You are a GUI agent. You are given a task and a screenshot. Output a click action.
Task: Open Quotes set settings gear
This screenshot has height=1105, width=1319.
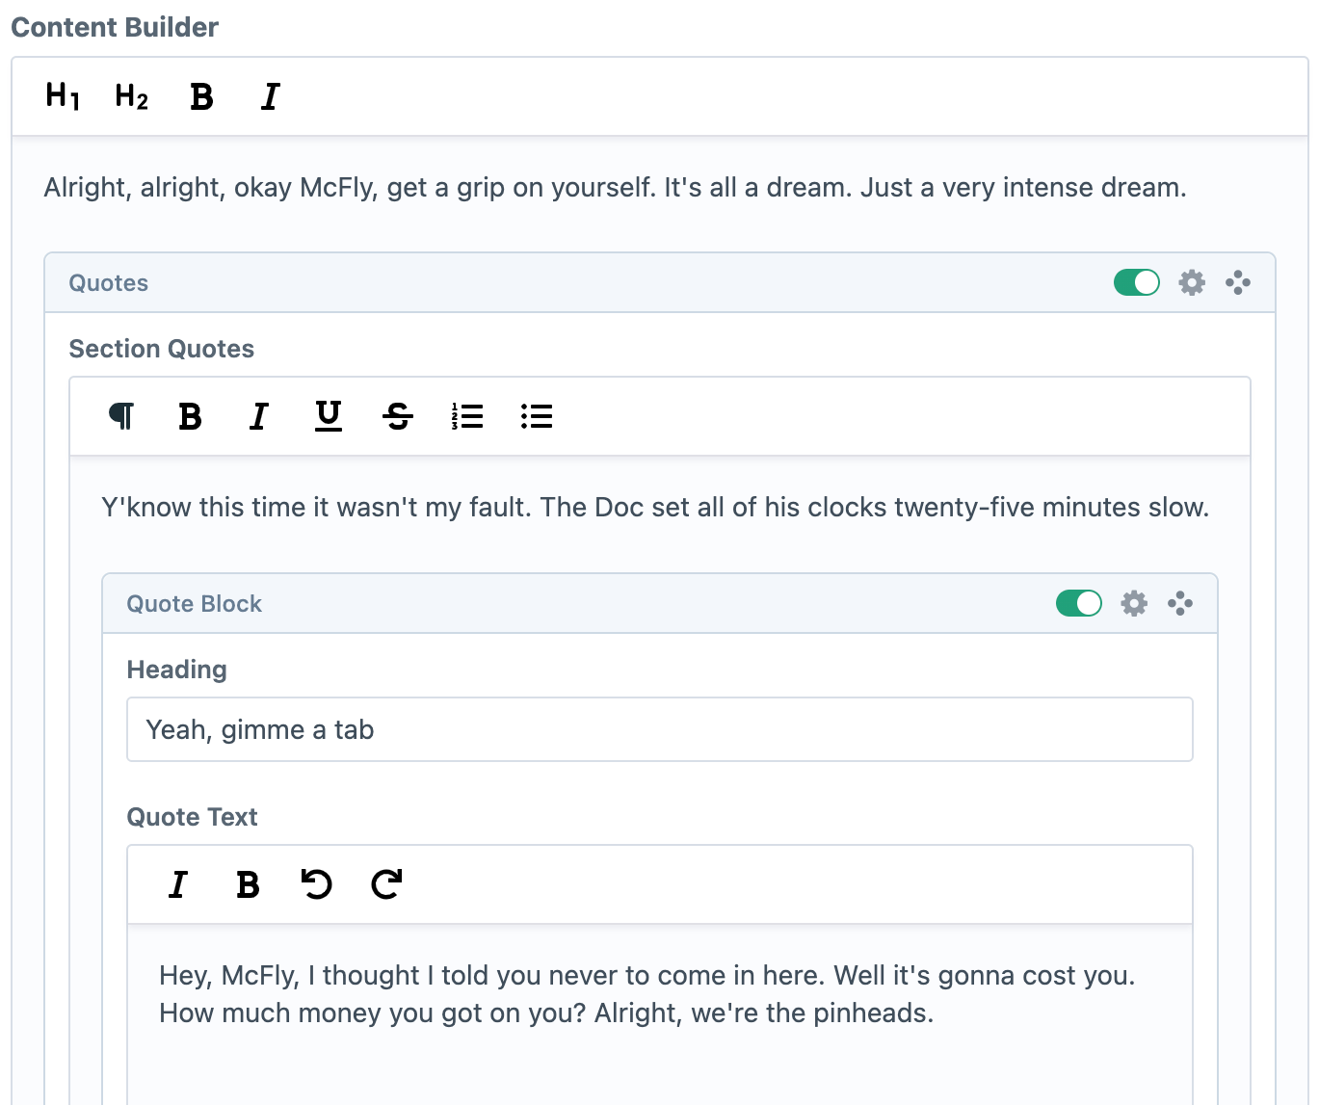point(1192,282)
